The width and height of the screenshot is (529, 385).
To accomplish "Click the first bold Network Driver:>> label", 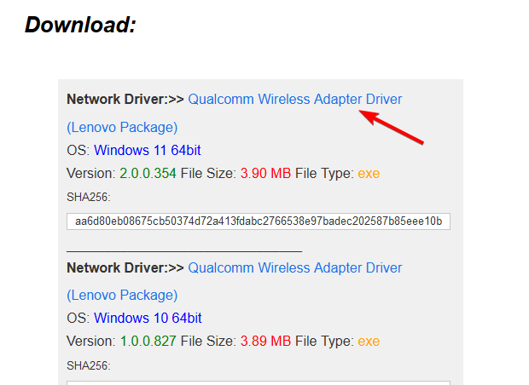I will pos(125,100).
